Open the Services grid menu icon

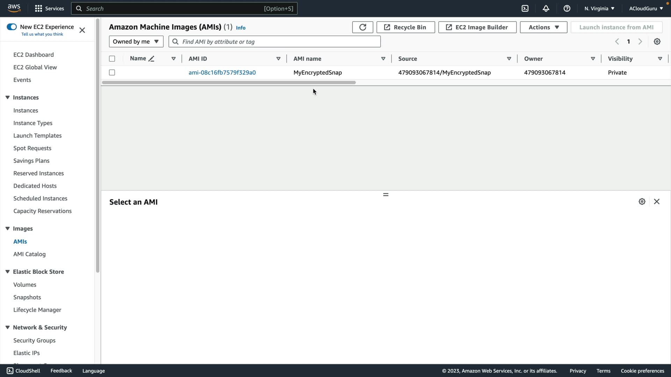click(38, 8)
